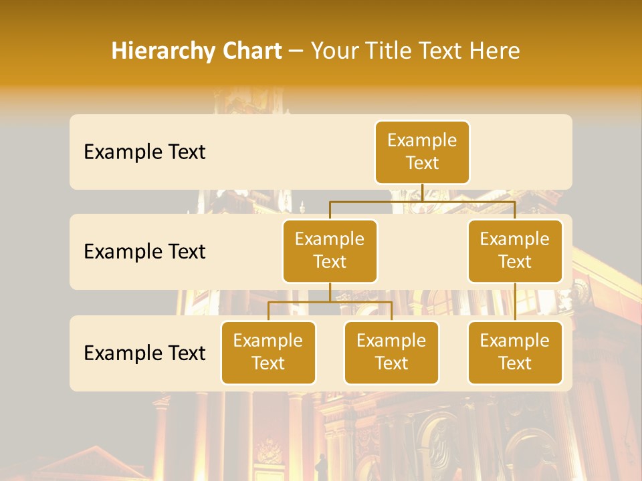Select the vertical connector between the right-side boxes
The image size is (642, 481).
pyautogui.click(x=515, y=301)
